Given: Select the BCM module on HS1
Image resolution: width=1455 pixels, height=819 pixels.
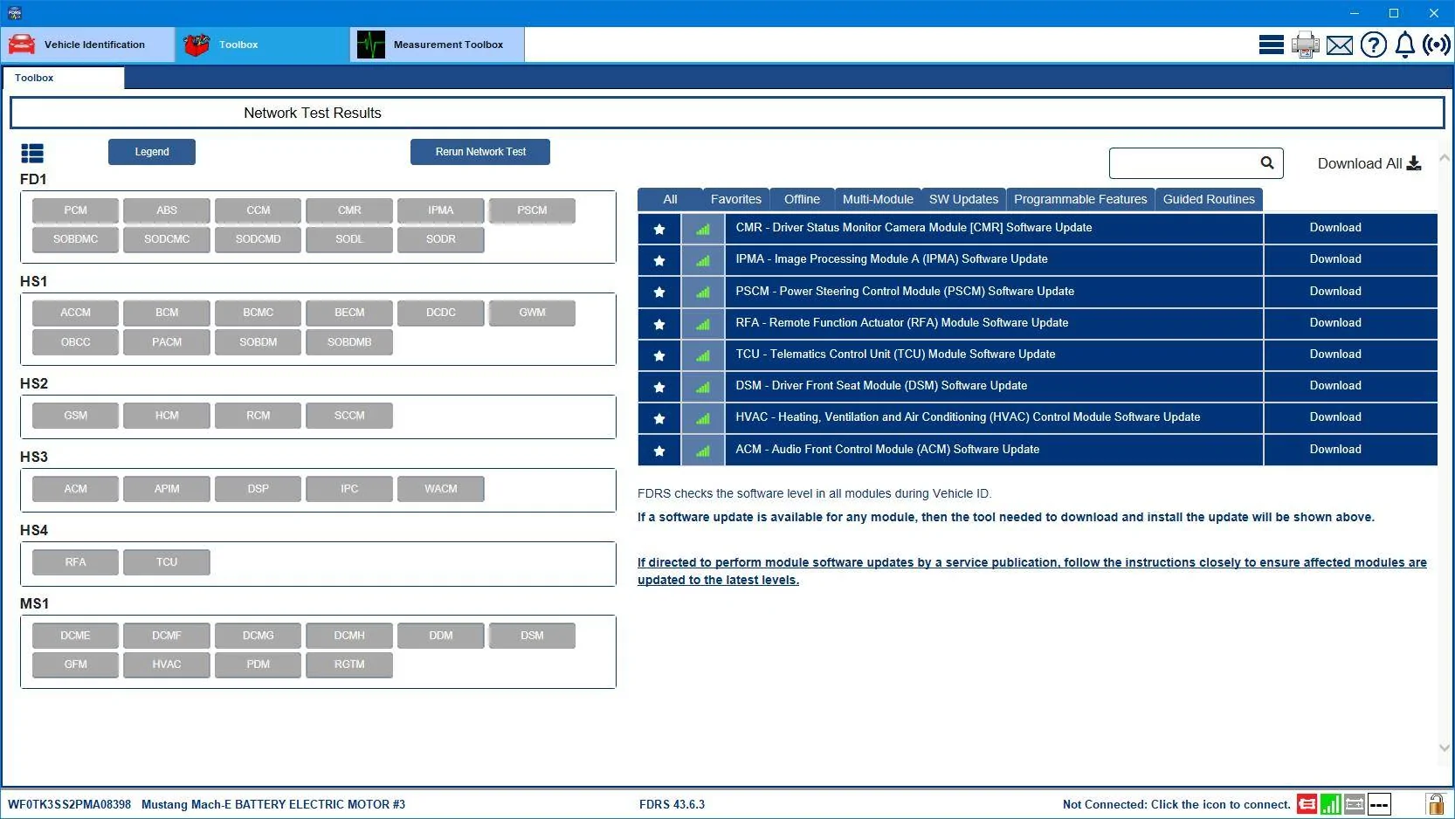Looking at the screenshot, I should click(167, 313).
